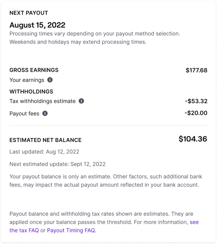Click the Payout fees info icon

point(45,113)
